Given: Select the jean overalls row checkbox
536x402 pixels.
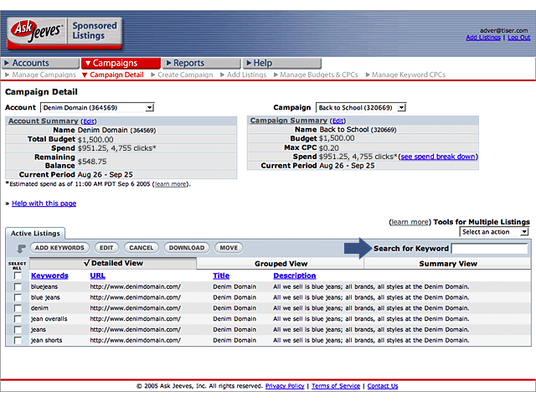Looking at the screenshot, I should (x=18, y=319).
